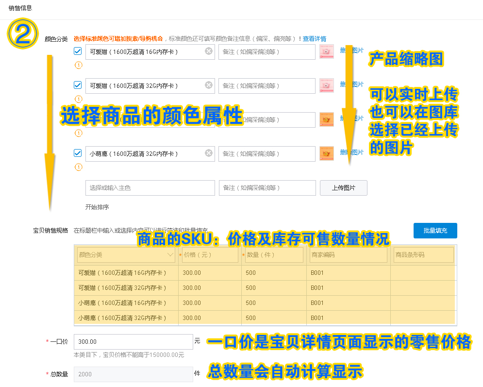Open the info tip below the 小萌鹿 32G row

[78, 167]
